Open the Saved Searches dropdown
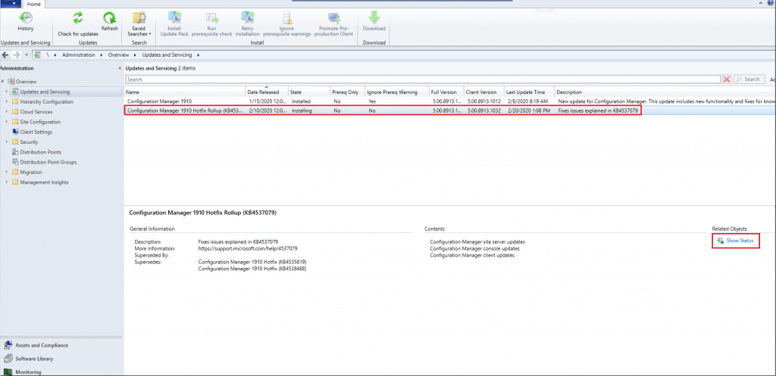This screenshot has width=776, height=376. tap(139, 24)
